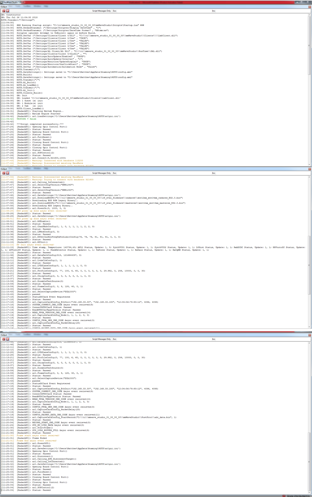The height and width of the screenshot is (497, 312).
Task: Click the second red toolbar icon in the top Output panel
Action: coord(8,11)
